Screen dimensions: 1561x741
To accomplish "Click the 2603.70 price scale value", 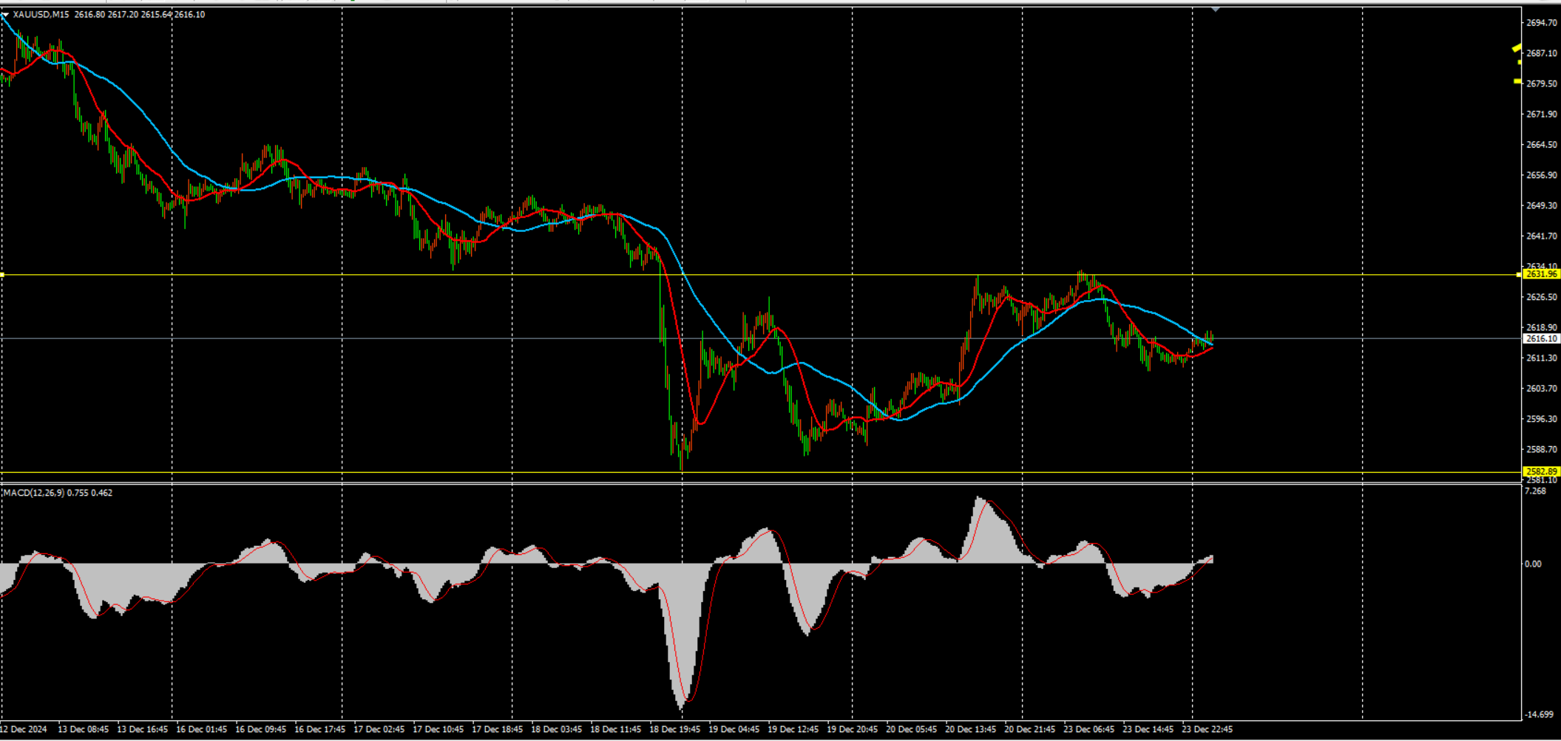I will (1542, 389).
